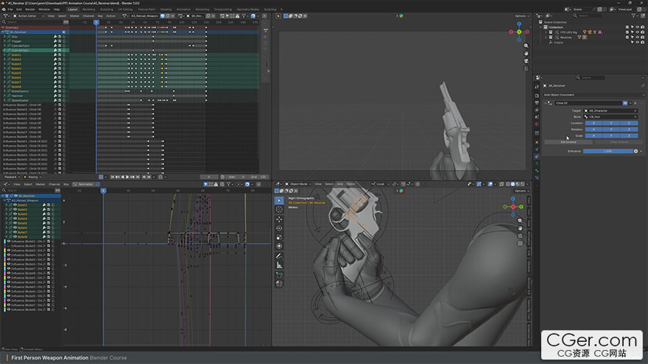This screenshot has width=648, height=364.
Task: Open Output properties tab icon
Action: point(537,103)
